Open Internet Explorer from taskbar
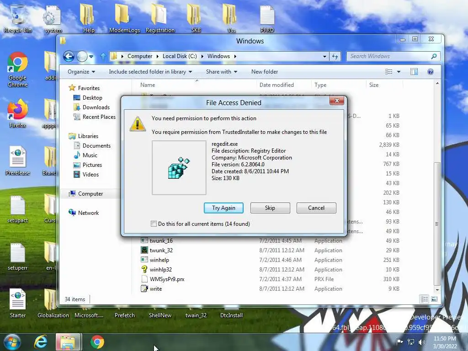 (x=41, y=342)
